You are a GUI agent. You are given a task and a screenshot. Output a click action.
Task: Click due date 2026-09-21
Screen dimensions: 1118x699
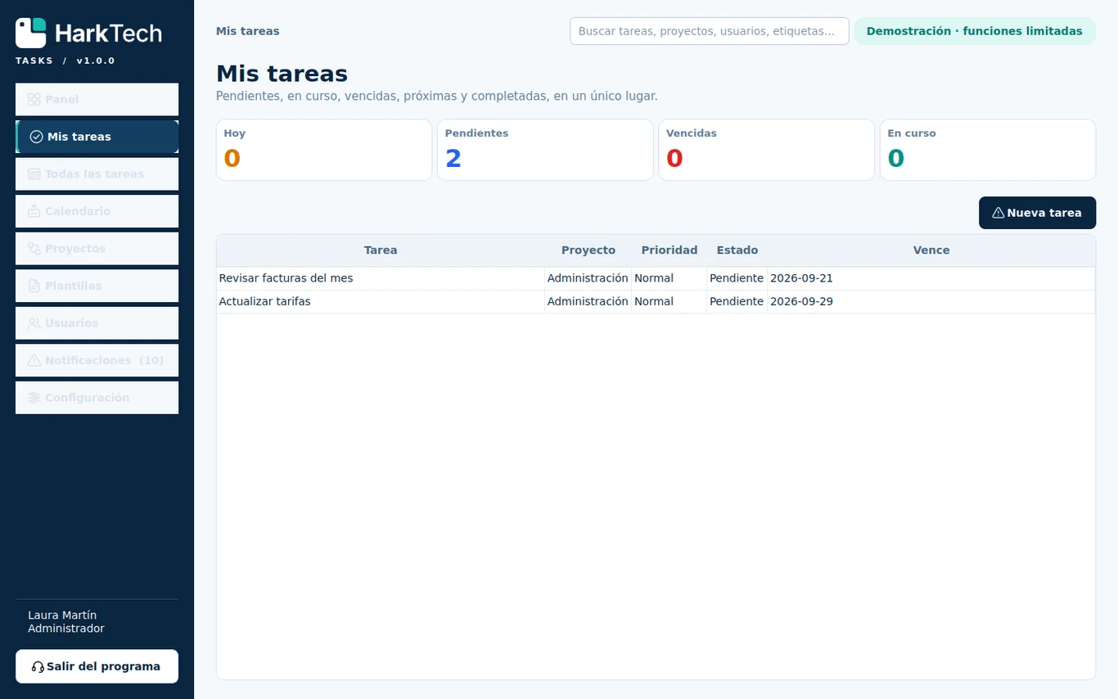coord(801,278)
